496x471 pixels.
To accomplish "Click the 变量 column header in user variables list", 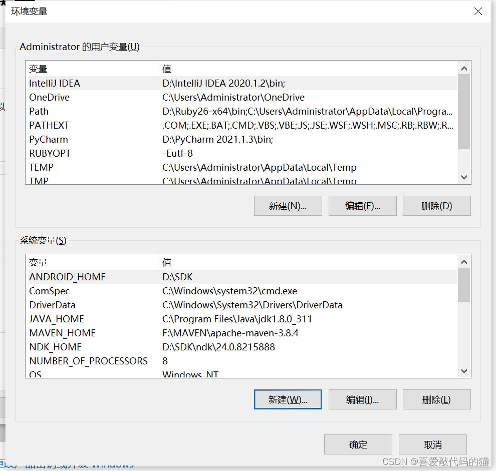I will click(93, 69).
